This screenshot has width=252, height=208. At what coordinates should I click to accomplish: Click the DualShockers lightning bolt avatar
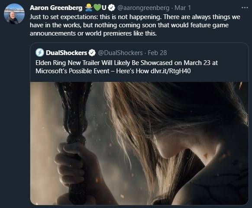(40, 52)
